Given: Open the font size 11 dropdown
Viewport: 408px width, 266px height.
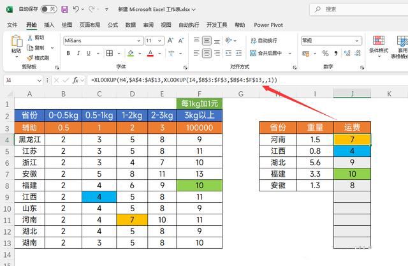Looking at the screenshot, I should click(x=159, y=41).
